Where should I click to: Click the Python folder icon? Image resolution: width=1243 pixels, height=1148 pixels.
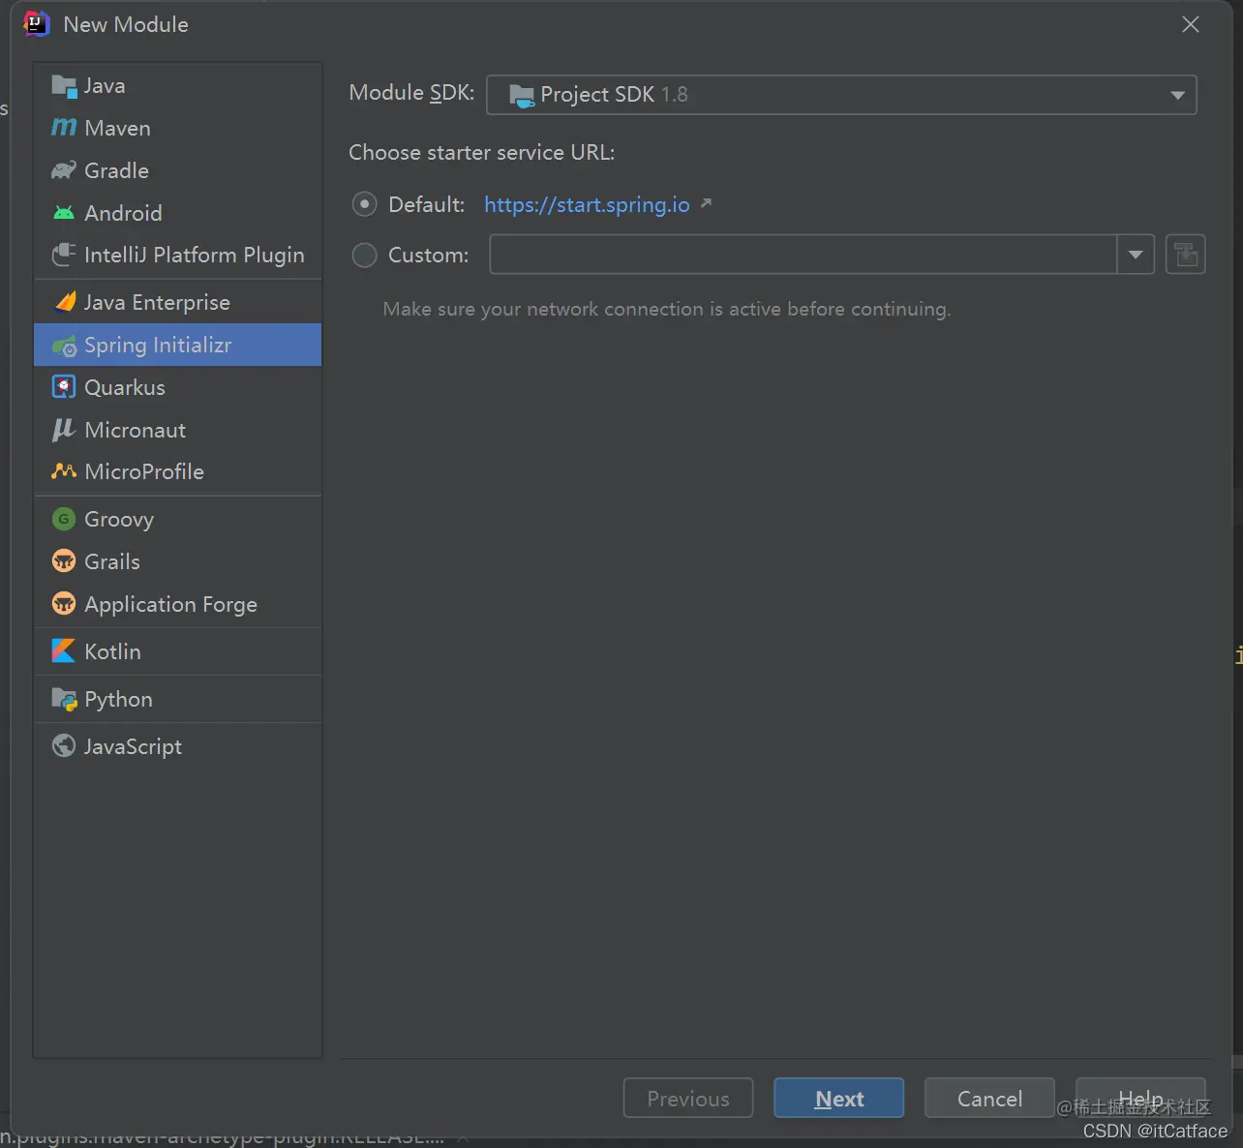[x=64, y=699]
